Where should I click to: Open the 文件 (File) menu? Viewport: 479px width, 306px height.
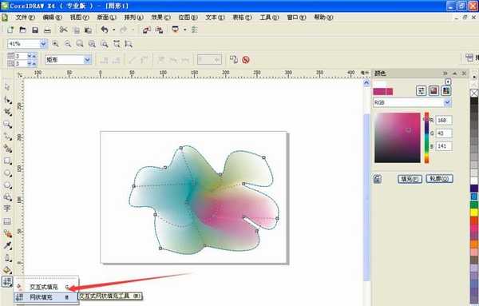(x=26, y=18)
